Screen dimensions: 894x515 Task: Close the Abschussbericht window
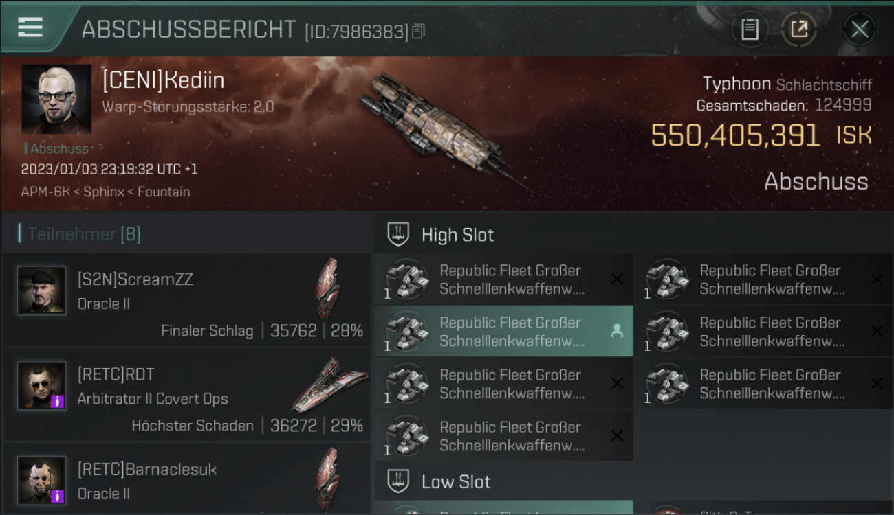point(859,29)
